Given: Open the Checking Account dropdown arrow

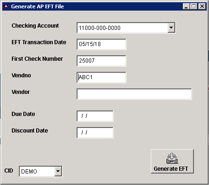Looking at the screenshot, I should pos(171,28).
